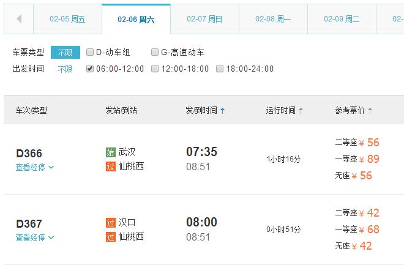404x265 pixels.
Task: Click orange 过 badge beside 仙桃西 in D366 row
Action: click(111, 166)
